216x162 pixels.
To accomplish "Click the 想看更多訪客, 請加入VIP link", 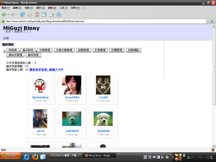I will (47, 70).
